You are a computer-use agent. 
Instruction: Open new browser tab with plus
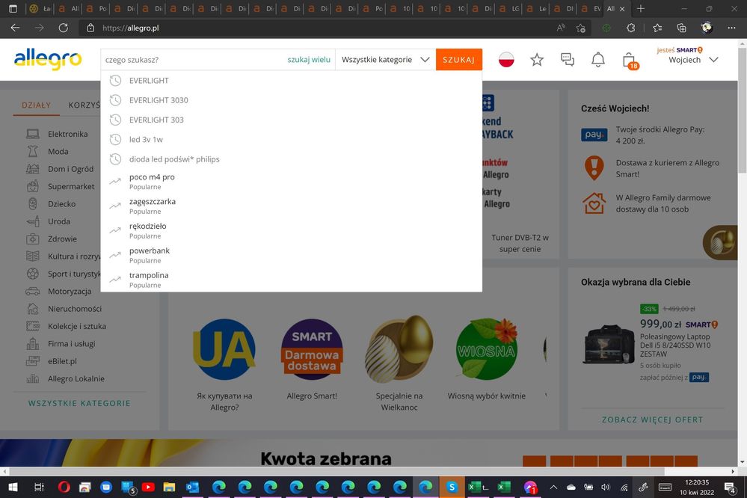tap(641, 8)
